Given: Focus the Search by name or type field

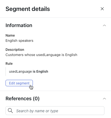Looking at the screenshot, I should tap(55, 111).
